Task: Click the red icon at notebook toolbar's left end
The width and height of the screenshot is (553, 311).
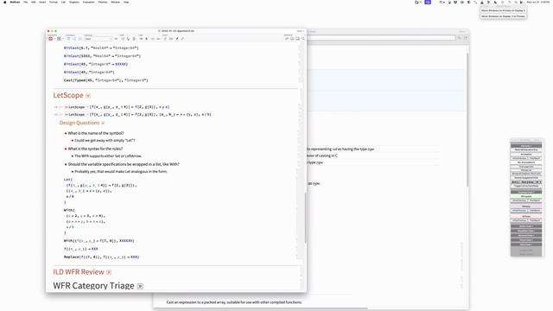Action: pos(50,39)
